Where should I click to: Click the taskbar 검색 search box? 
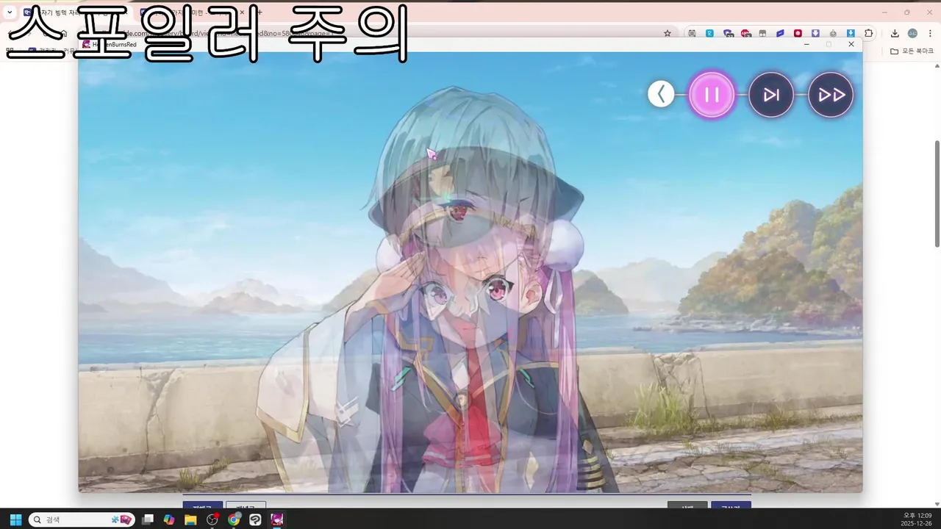pyautogui.click(x=82, y=519)
